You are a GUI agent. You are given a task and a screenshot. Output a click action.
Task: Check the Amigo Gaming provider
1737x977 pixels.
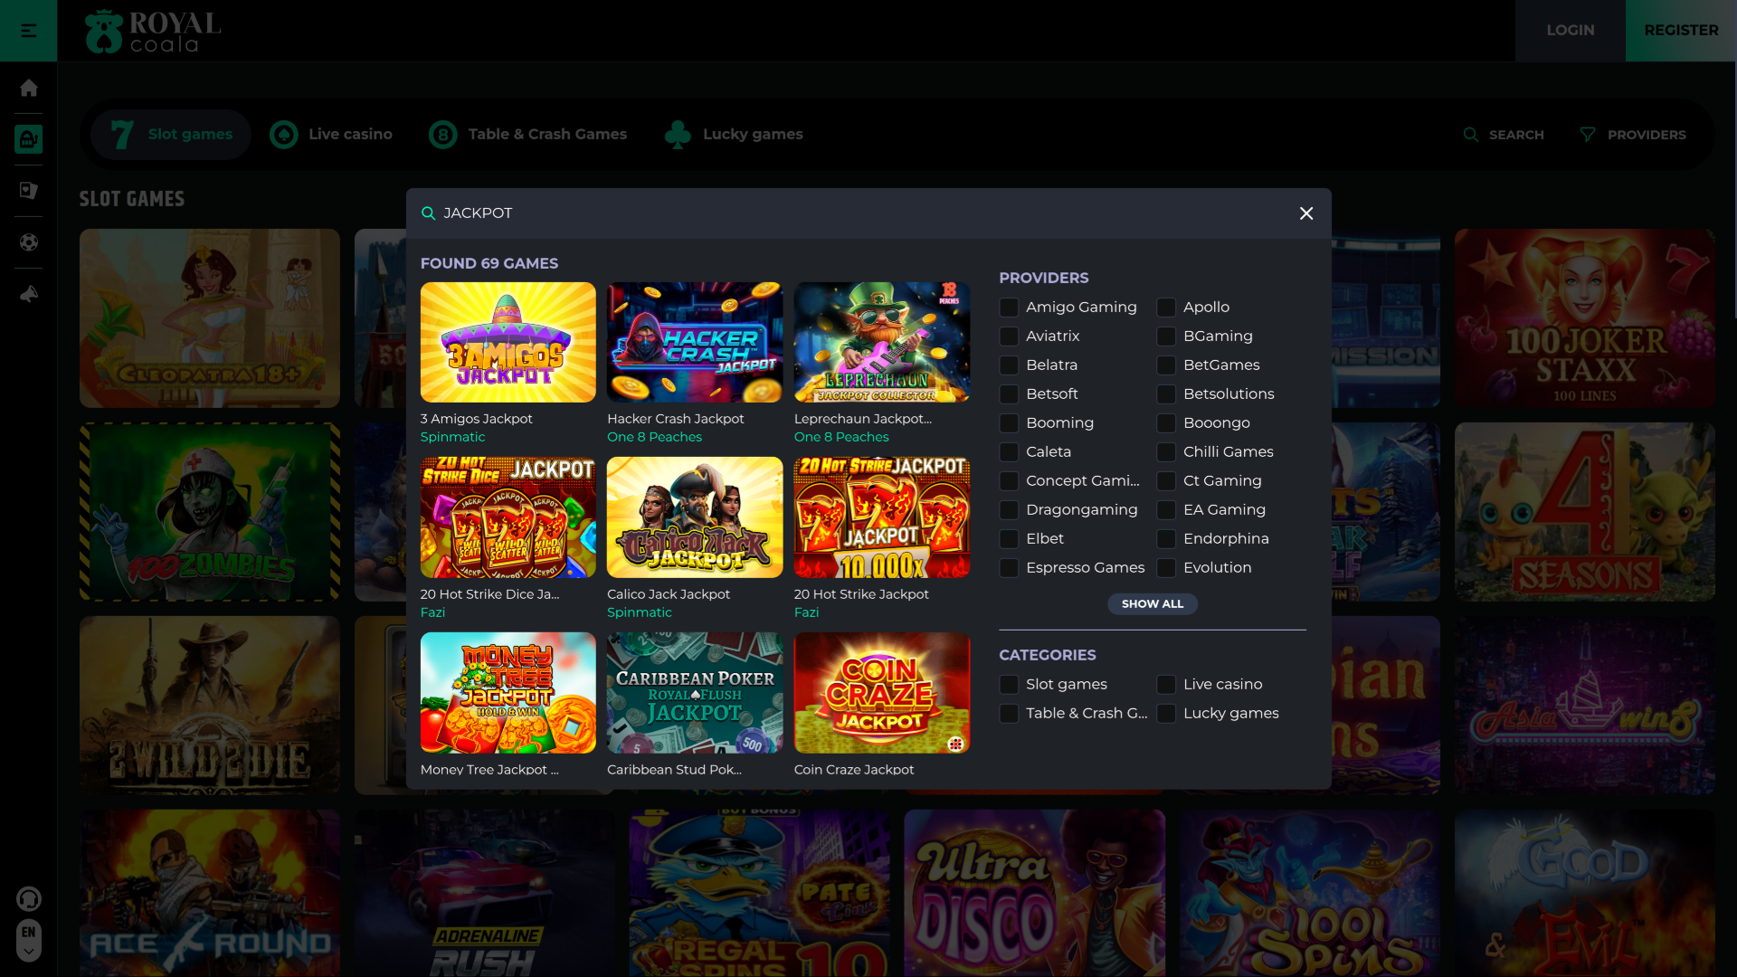click(1009, 308)
